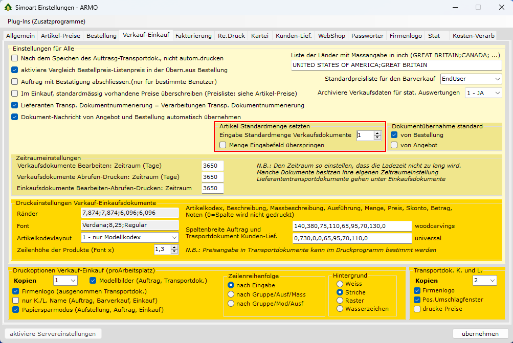Screen dimensions: 513x343
Task: Choose Wasserzeichen background radio
Action: (340, 309)
